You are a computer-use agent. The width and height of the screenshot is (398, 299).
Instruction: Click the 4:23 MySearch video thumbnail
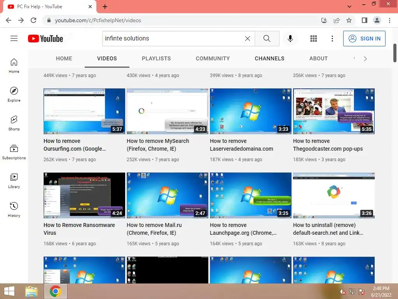pos(168,111)
